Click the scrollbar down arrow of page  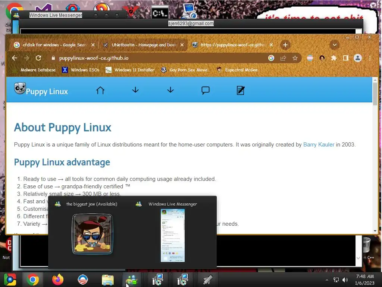pyautogui.click(x=375, y=231)
